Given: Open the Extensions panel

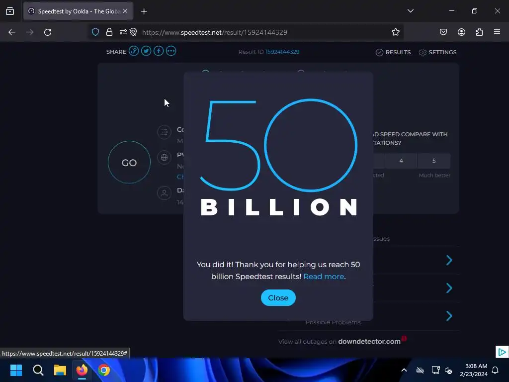Looking at the screenshot, I should 479,32.
